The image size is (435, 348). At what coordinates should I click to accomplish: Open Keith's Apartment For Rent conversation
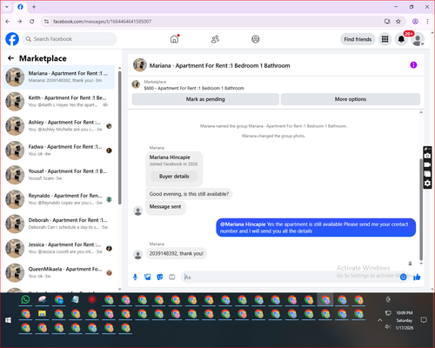point(58,102)
